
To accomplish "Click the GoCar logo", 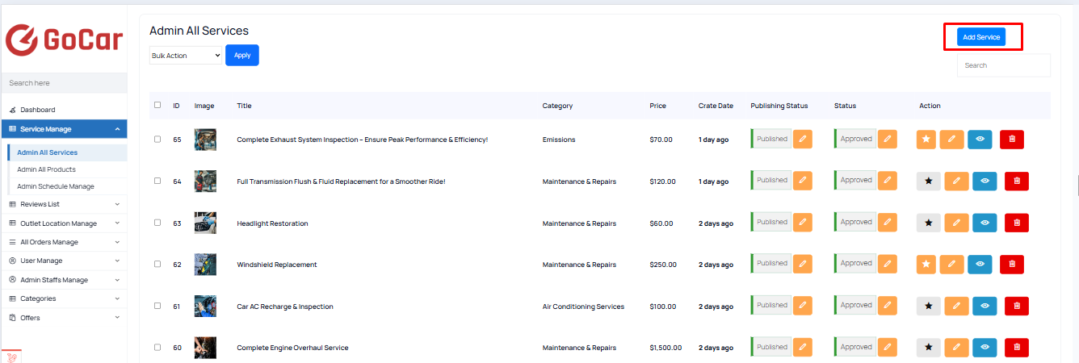I will 63,38.
